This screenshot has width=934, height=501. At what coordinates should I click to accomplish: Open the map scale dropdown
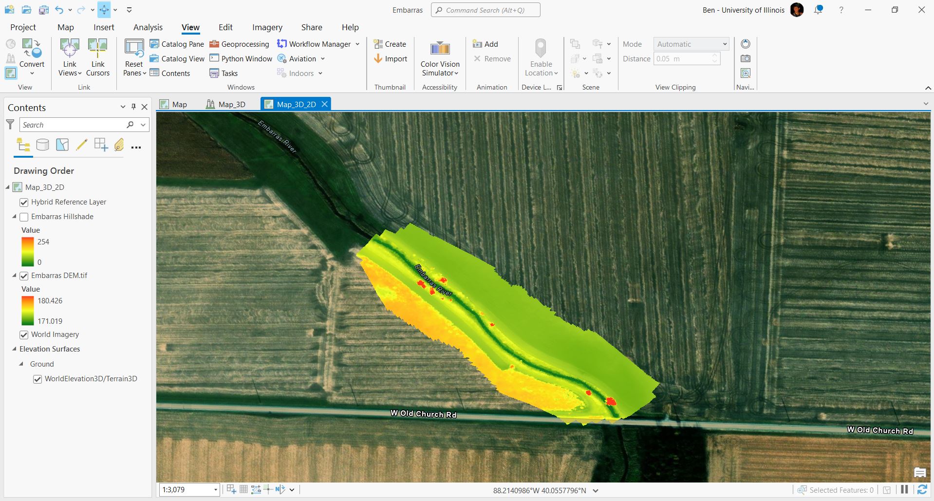click(215, 490)
